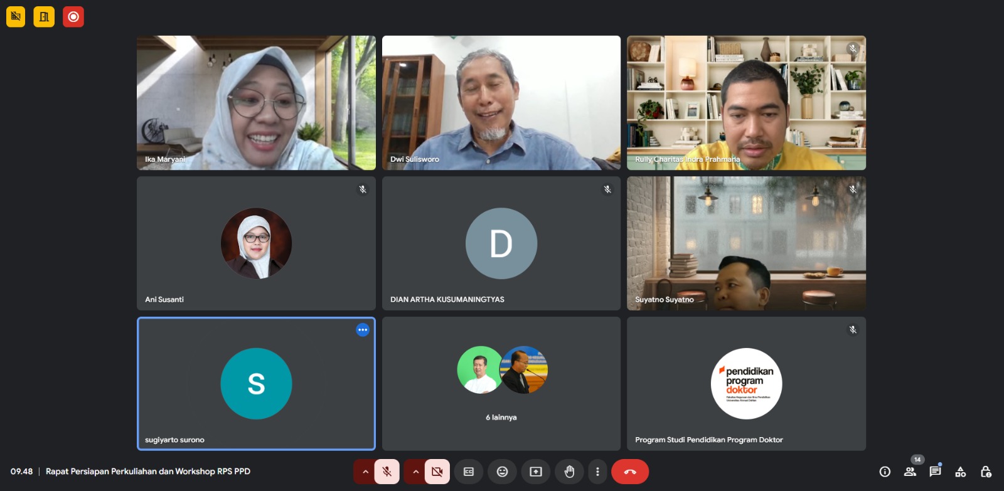This screenshot has width=1004, height=491.
Task: Leave the call with red hang-up button
Action: click(x=630, y=472)
